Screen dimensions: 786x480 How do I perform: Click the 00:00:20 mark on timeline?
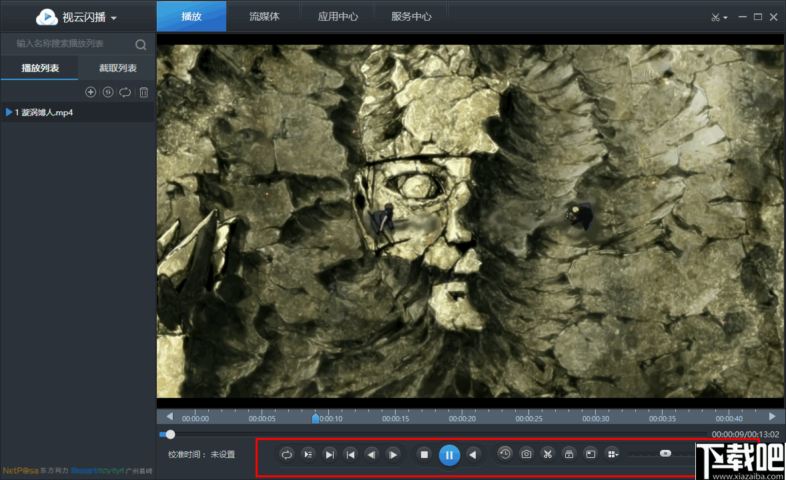462,419
